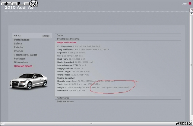Click the Drag coefficient spec row
This screenshot has height=126, width=193.
(83, 49)
